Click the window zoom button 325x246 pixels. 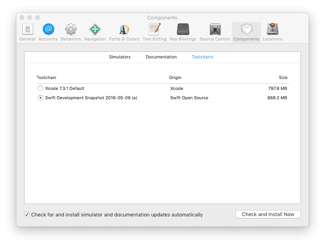click(x=37, y=18)
